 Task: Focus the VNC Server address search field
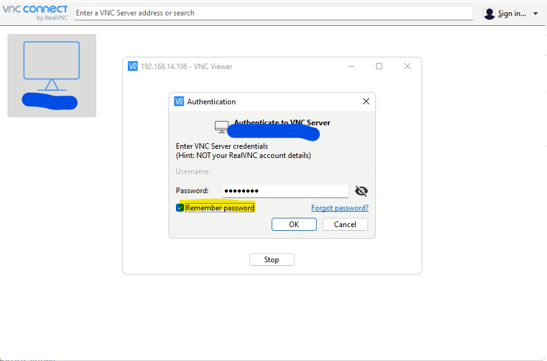pos(273,13)
